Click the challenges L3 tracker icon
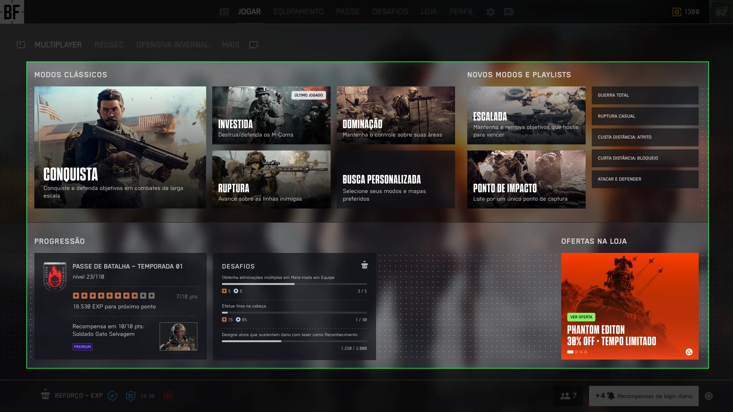The height and width of the screenshot is (412, 733). click(x=365, y=265)
